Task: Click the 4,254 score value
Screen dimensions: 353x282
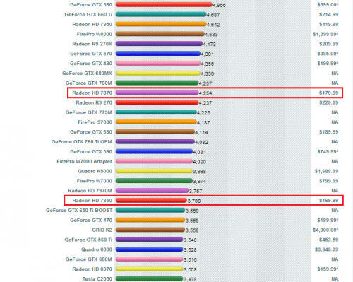Action: pyautogui.click(x=205, y=93)
